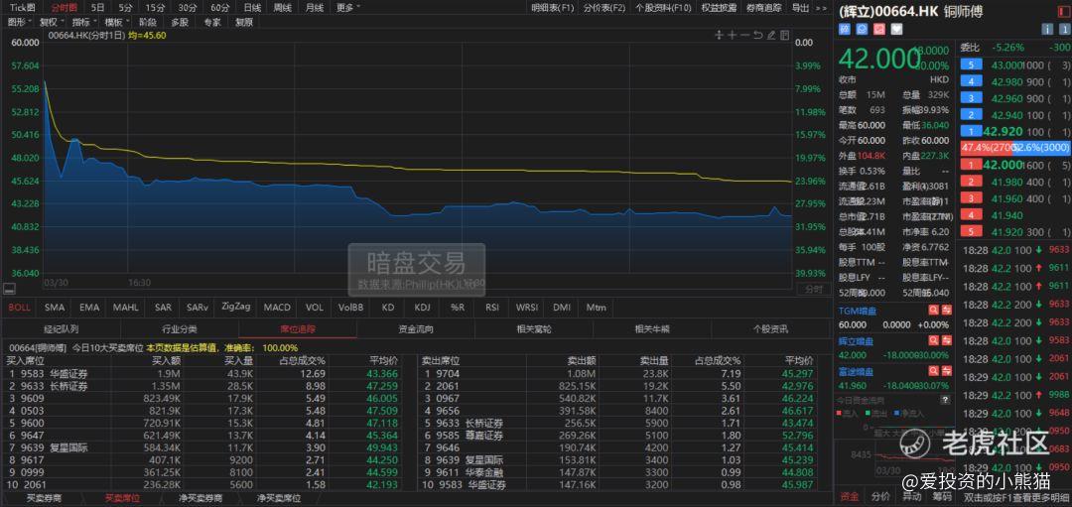Toggle the ZigZag indicator
The height and width of the screenshot is (507, 1072).
coord(236,308)
